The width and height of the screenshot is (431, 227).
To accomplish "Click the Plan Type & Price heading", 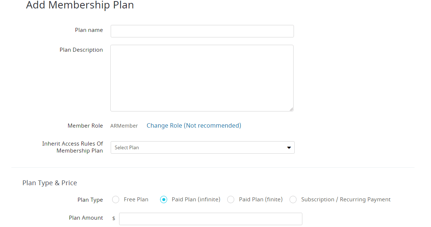I will (x=50, y=183).
